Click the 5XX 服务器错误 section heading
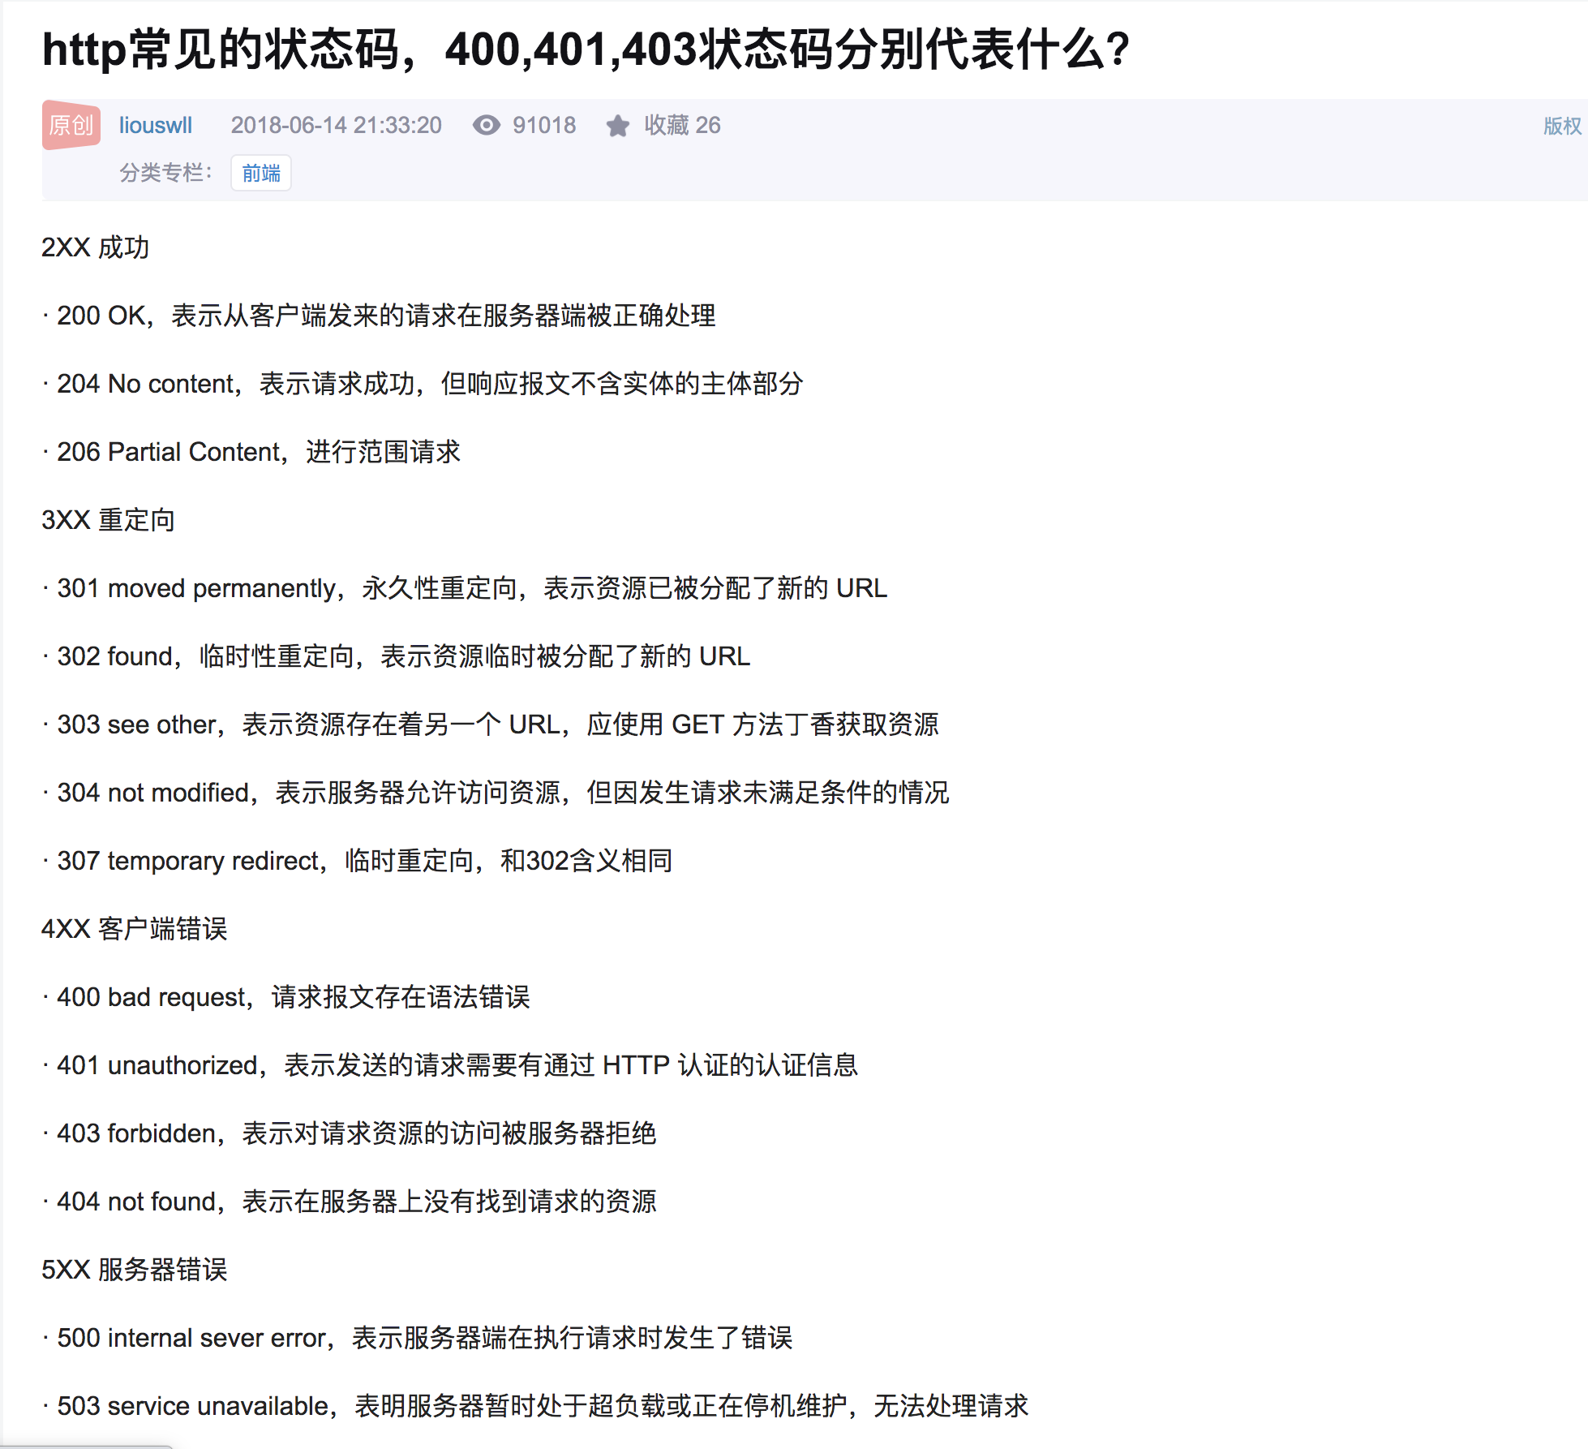Screen dimensions: 1588x1449 pyautogui.click(x=135, y=1270)
